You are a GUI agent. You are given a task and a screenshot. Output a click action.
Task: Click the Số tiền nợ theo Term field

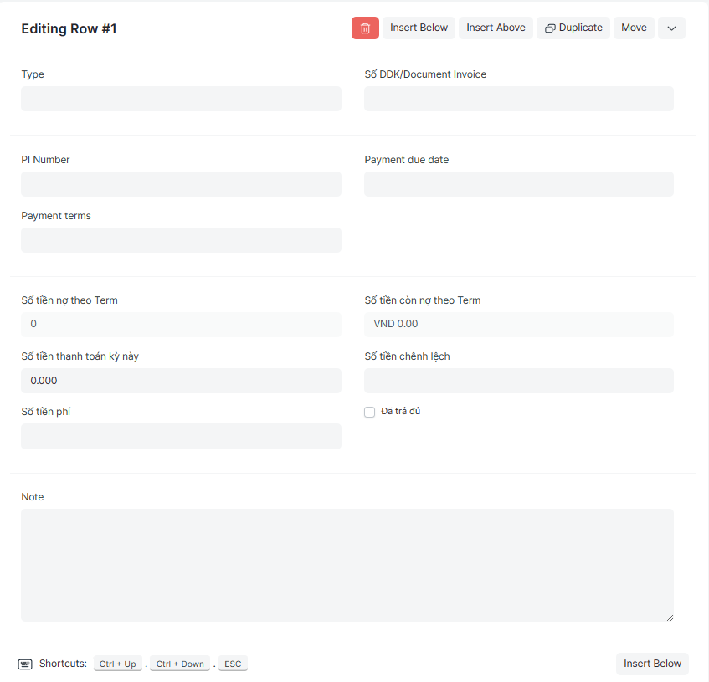coord(181,325)
